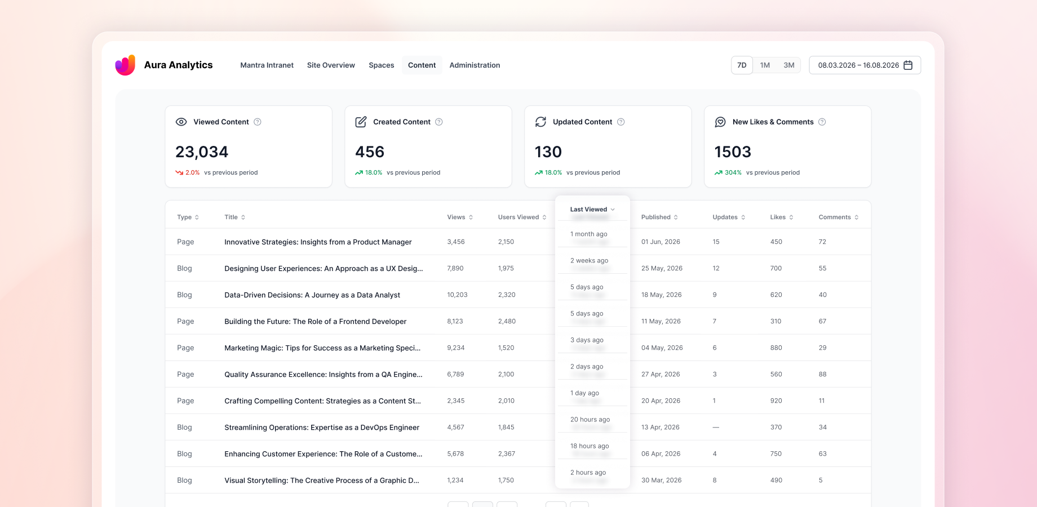Screen dimensions: 1037x507
Task: Click the '30 Mar, 2026' published date
Action: (661, 480)
